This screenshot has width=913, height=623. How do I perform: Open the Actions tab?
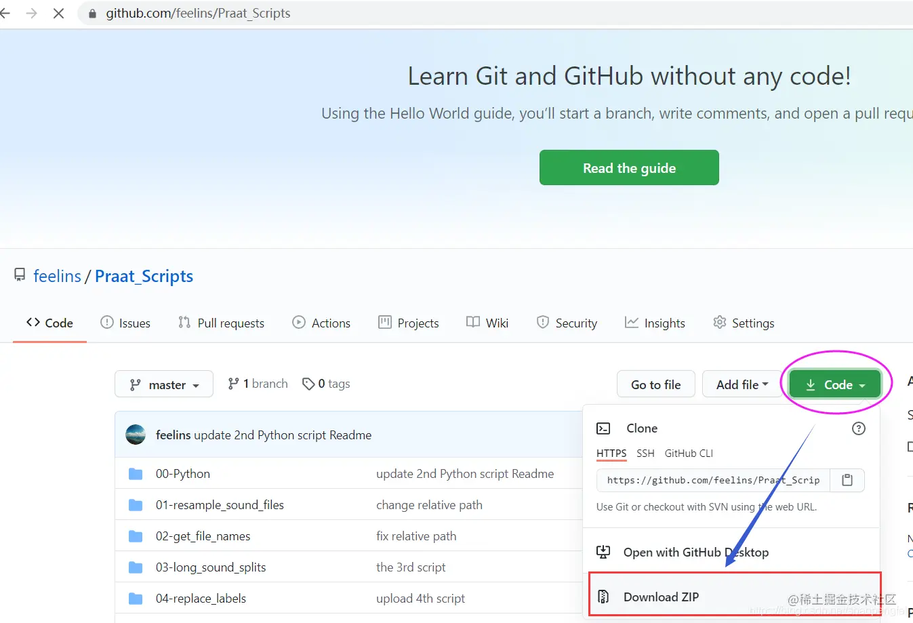click(x=321, y=323)
